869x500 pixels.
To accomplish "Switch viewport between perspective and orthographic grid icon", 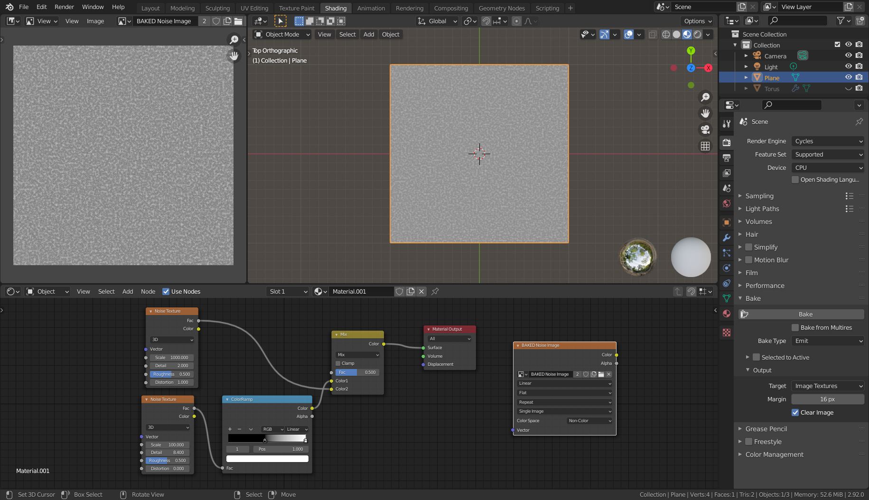I will point(705,146).
